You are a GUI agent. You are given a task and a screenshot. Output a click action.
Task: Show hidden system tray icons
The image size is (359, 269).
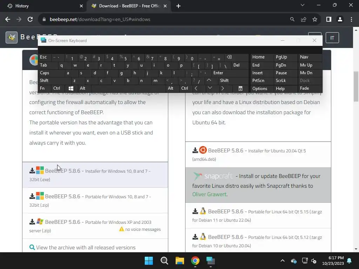click(x=283, y=261)
